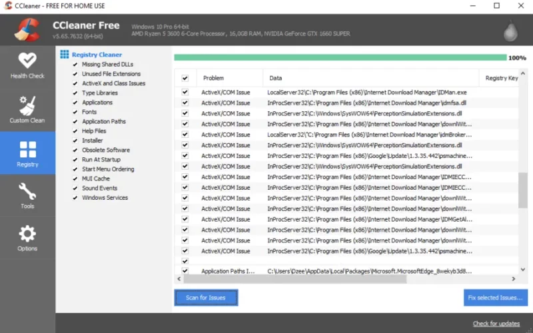Click the Registry Cleaner heading
This screenshot has width=533, height=333.
97,55
